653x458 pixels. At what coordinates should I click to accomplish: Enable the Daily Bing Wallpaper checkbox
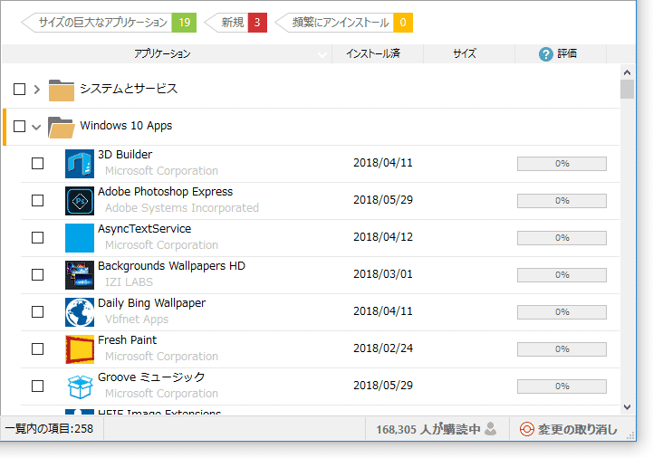click(x=37, y=311)
